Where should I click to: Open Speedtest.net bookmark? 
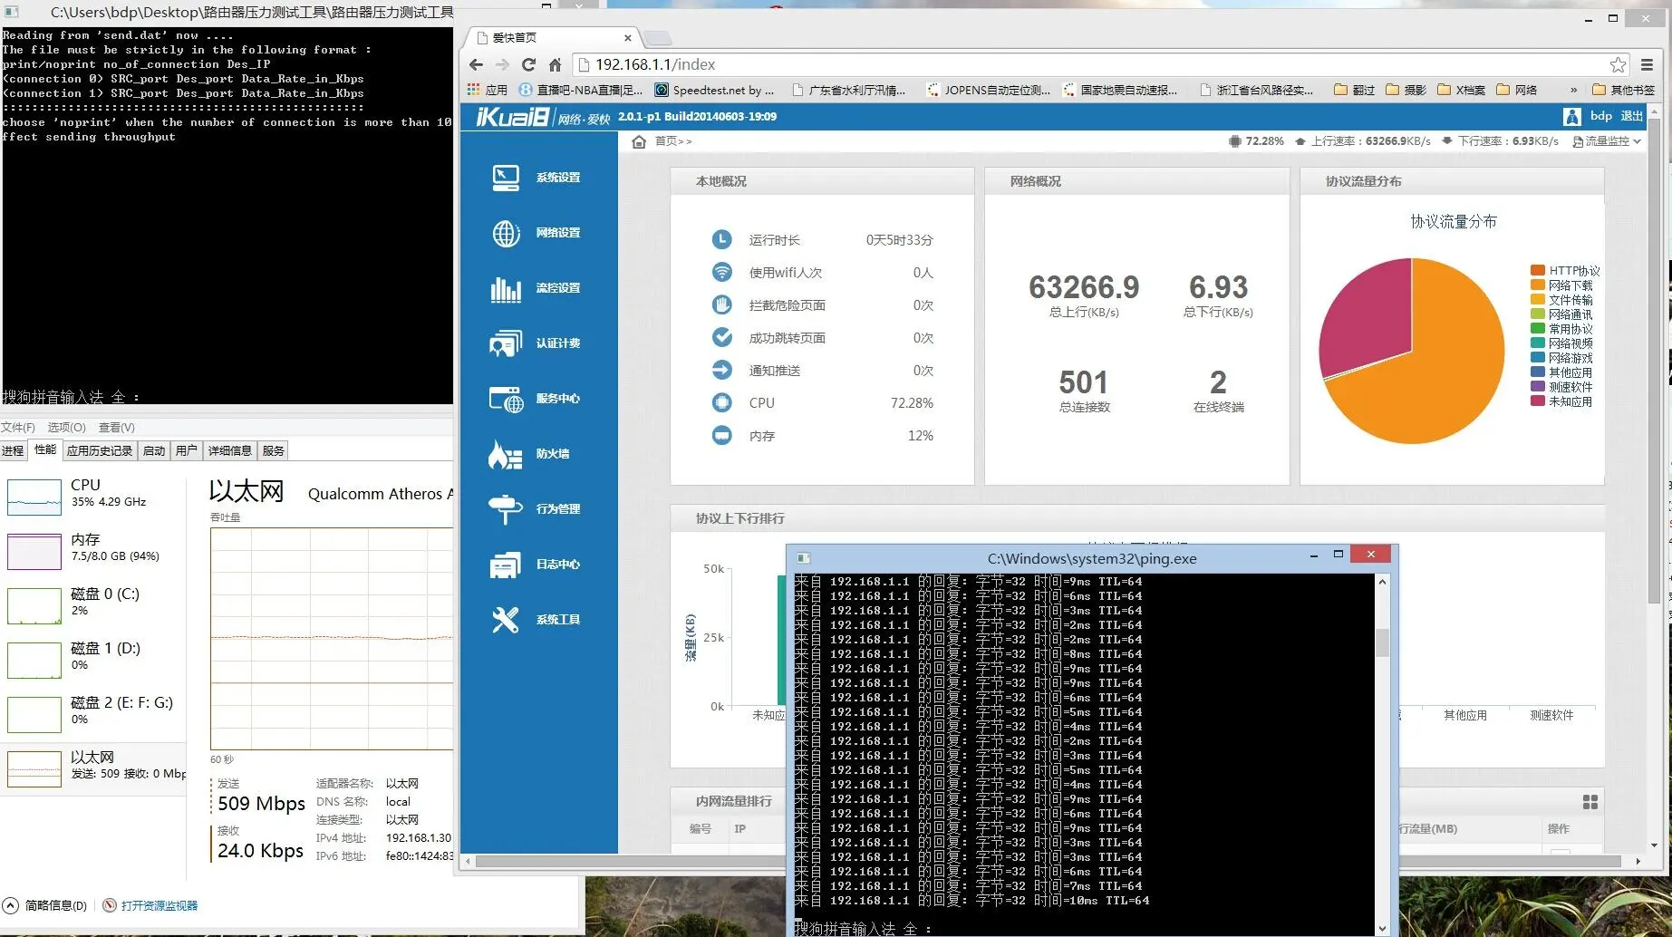715,90
